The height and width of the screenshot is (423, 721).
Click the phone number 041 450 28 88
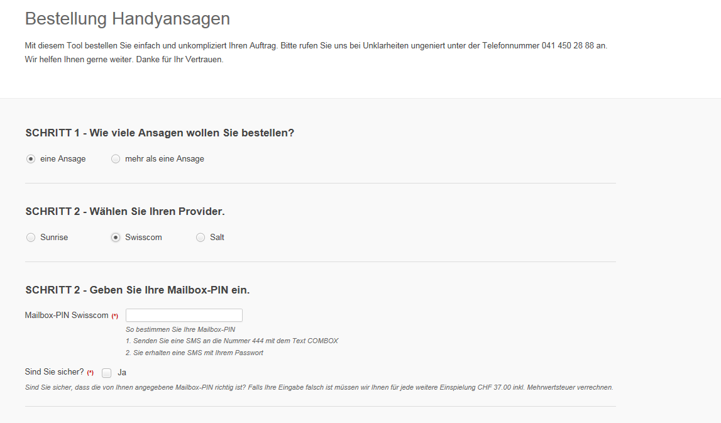coord(568,46)
